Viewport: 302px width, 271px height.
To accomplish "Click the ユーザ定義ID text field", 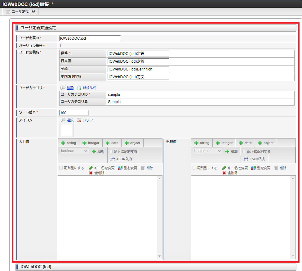I will 90,38.
